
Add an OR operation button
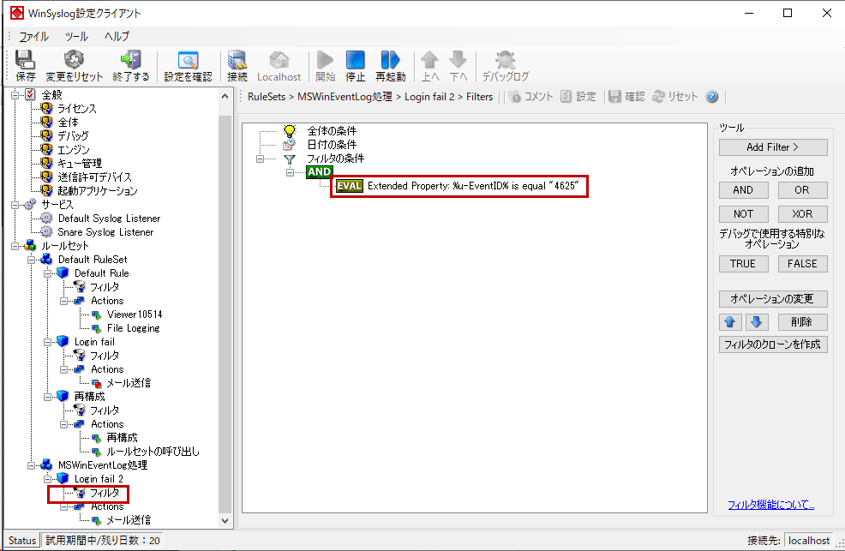(802, 189)
